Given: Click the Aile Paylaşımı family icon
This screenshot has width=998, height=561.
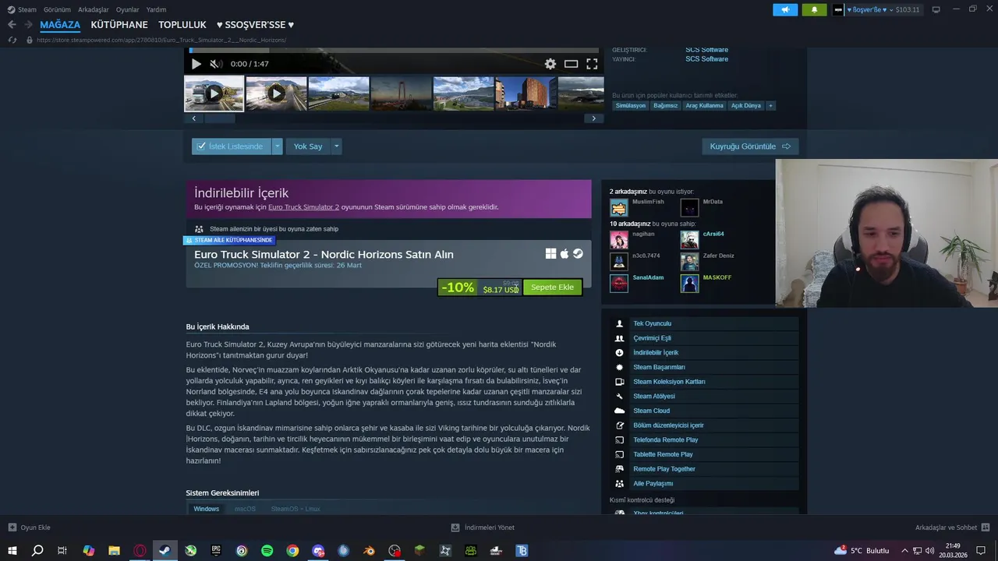Looking at the screenshot, I should (619, 484).
